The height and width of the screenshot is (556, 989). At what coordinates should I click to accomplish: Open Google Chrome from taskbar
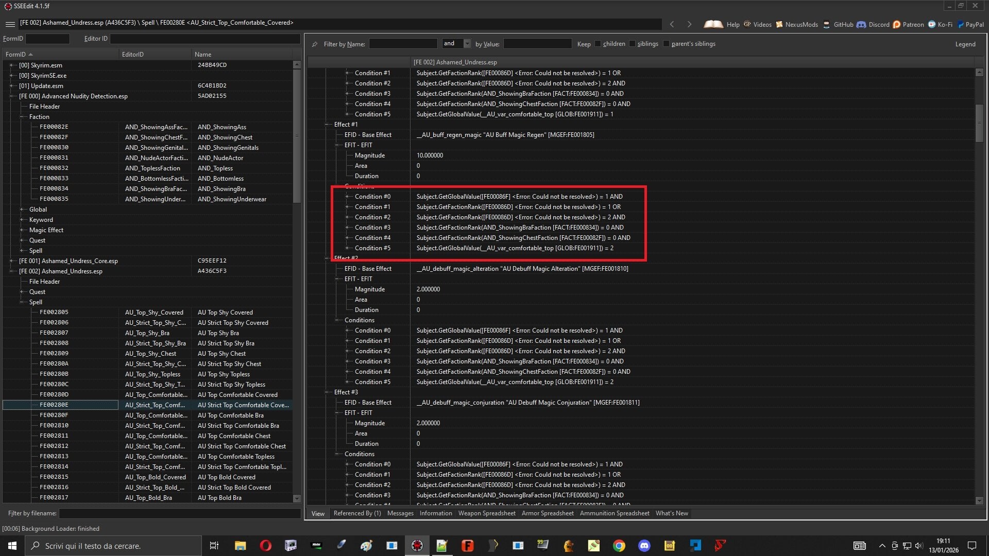tap(619, 546)
